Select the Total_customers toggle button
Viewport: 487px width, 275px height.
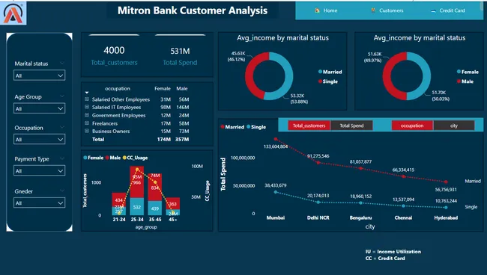tap(309, 126)
